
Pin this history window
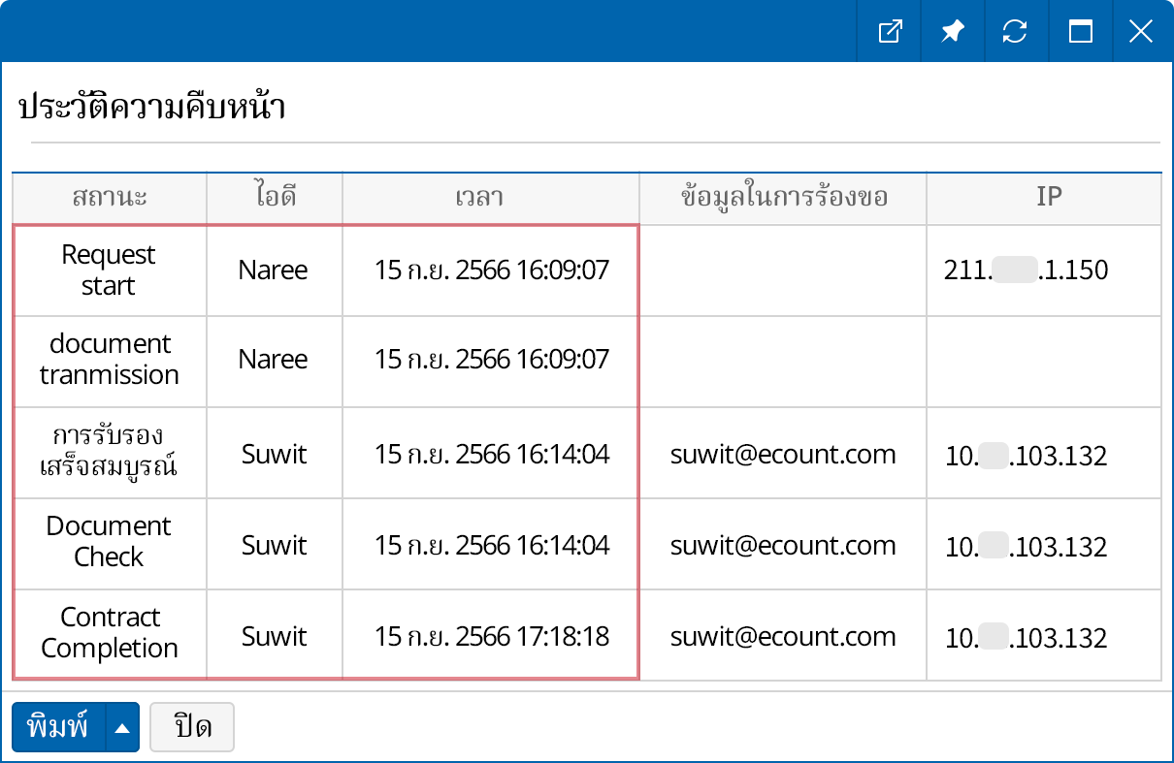pos(952,32)
